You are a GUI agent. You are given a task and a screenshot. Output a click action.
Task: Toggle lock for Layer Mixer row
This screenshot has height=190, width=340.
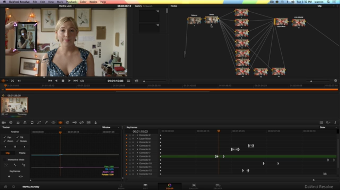tap(130, 139)
